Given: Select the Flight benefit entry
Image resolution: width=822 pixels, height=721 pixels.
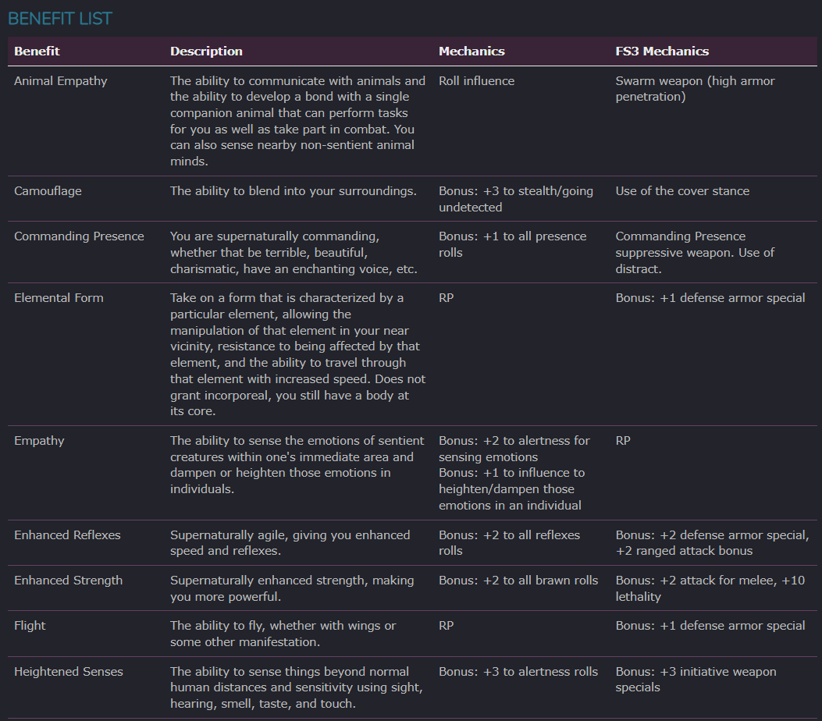Looking at the screenshot, I should (x=30, y=625).
